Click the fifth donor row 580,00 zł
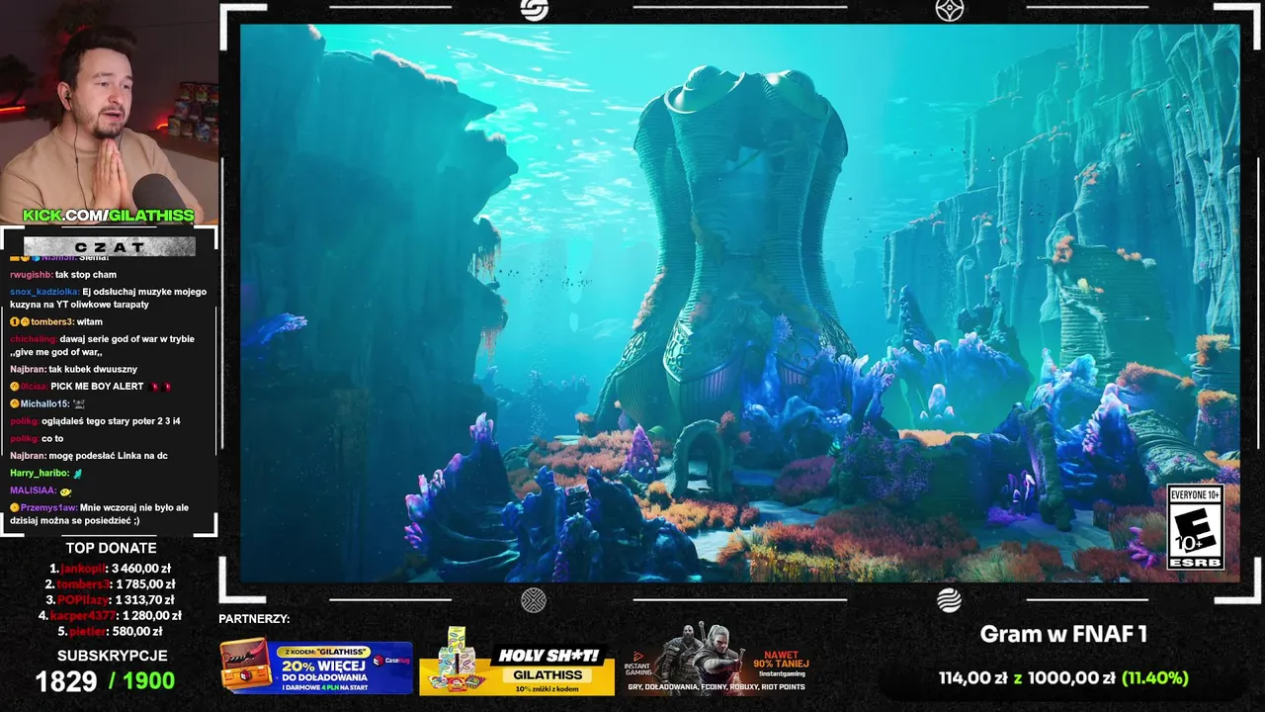The height and width of the screenshot is (712, 1265). tap(112, 632)
